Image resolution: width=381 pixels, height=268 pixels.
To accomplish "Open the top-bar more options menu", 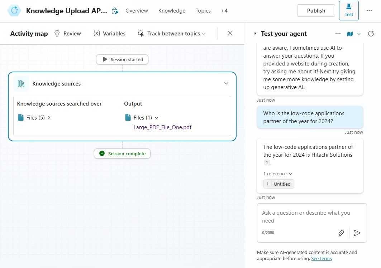I will [369, 10].
